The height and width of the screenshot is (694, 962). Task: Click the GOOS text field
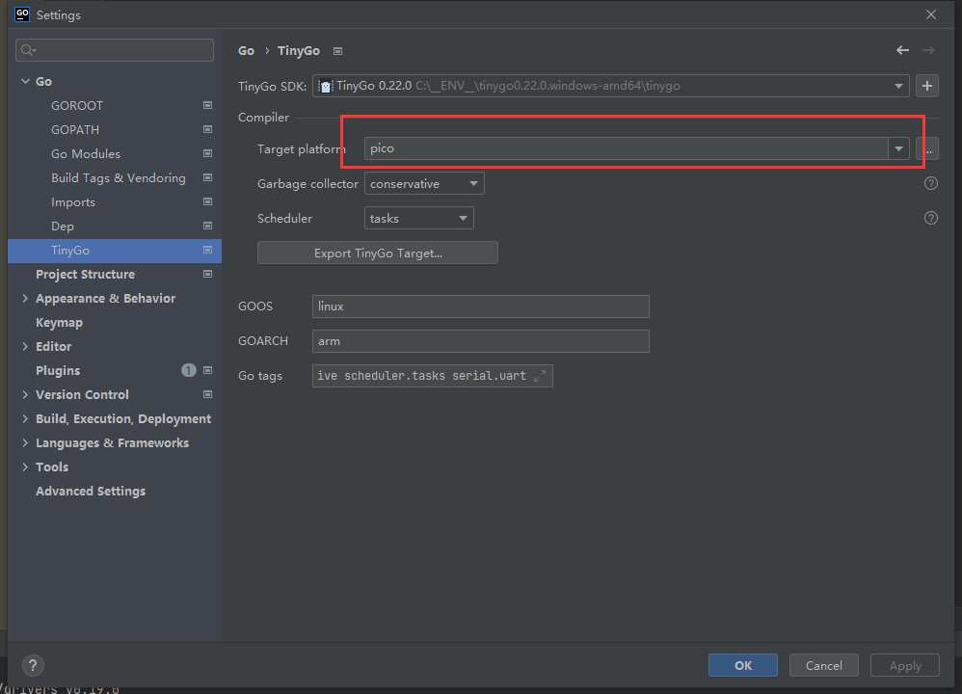click(x=480, y=307)
